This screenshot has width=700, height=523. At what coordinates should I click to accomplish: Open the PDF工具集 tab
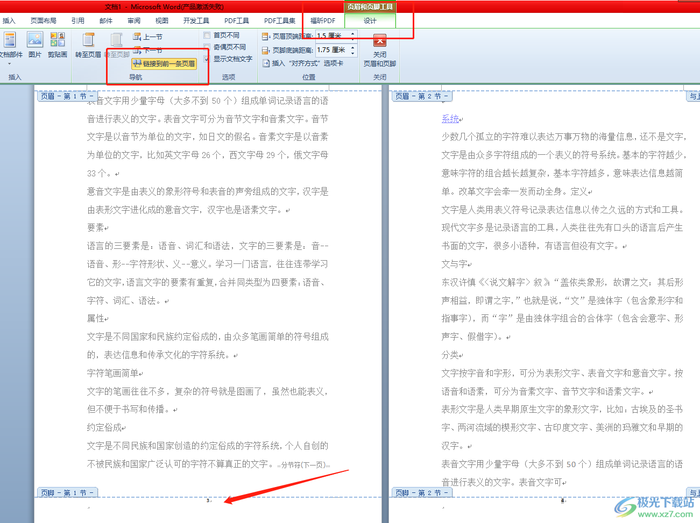(x=280, y=21)
